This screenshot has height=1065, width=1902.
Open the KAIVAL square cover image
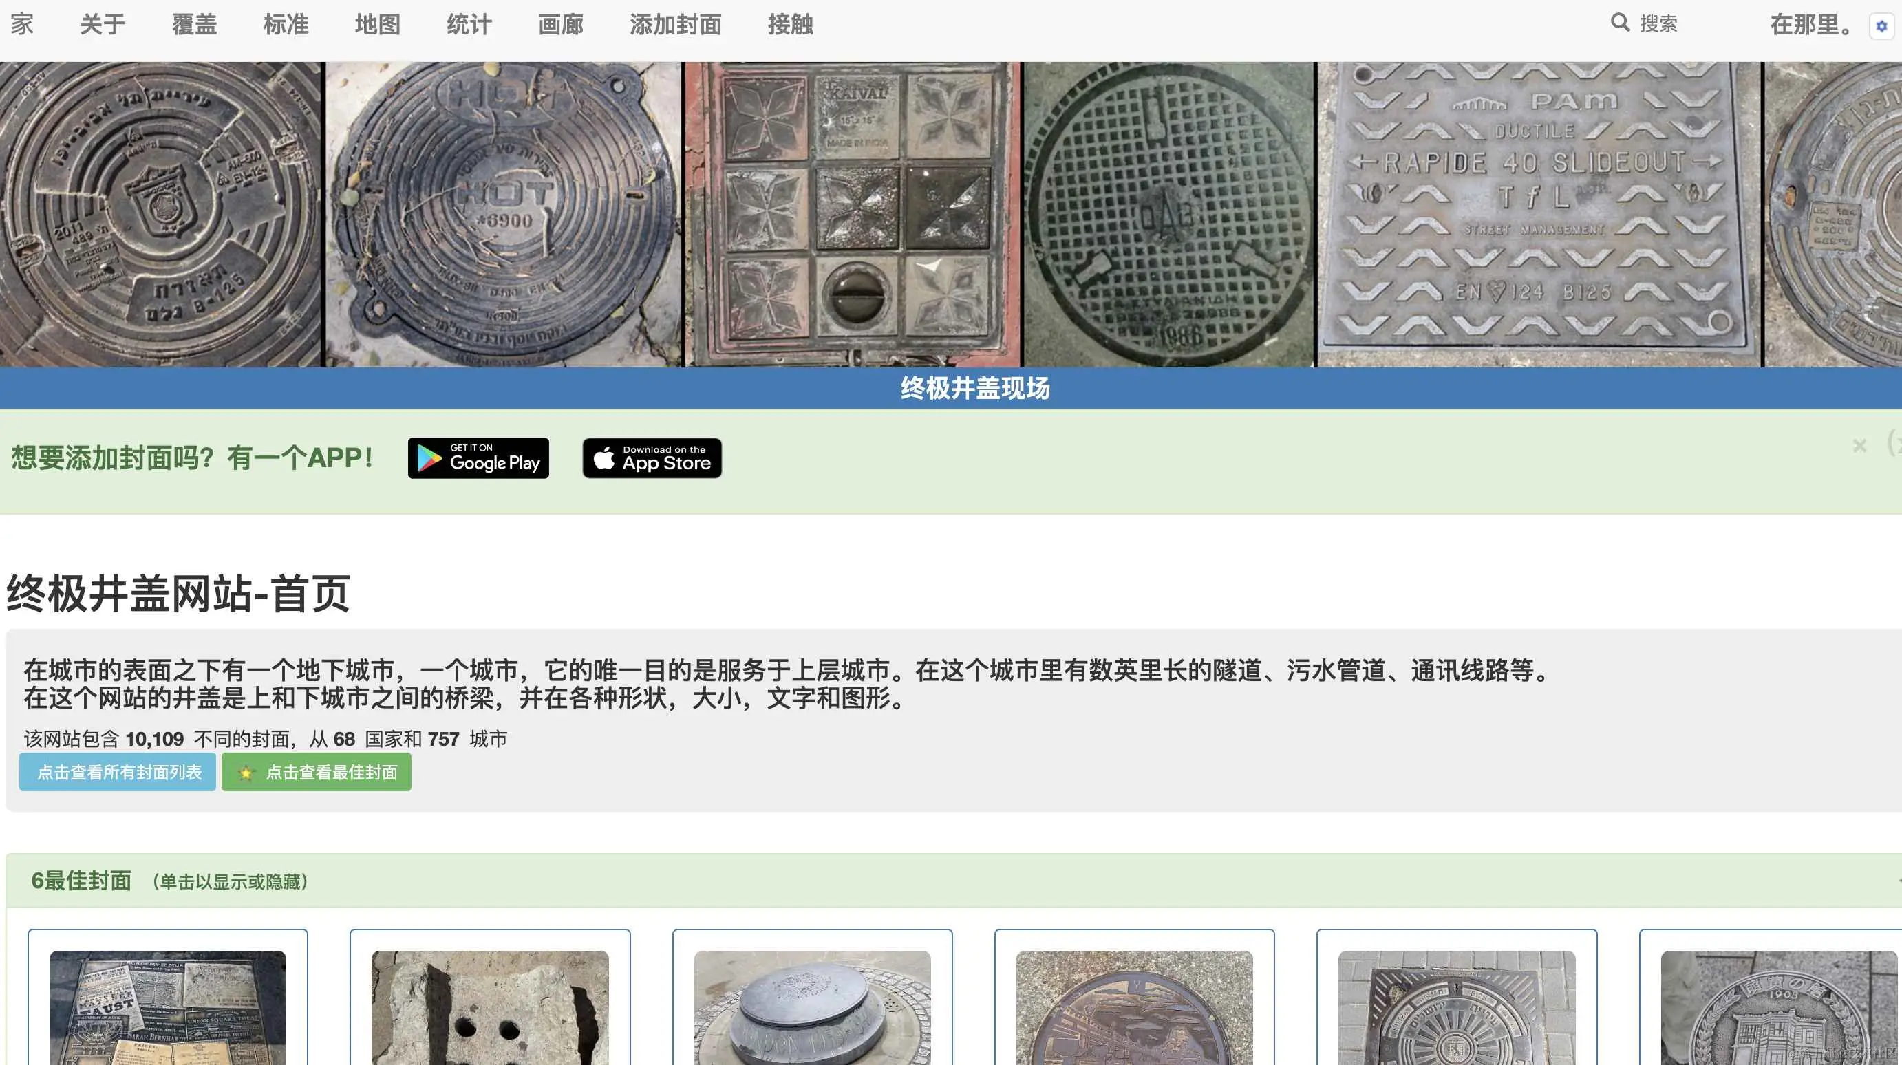click(853, 214)
